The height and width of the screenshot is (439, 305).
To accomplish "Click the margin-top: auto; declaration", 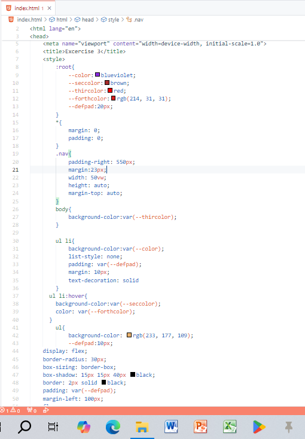I will click(x=95, y=193).
